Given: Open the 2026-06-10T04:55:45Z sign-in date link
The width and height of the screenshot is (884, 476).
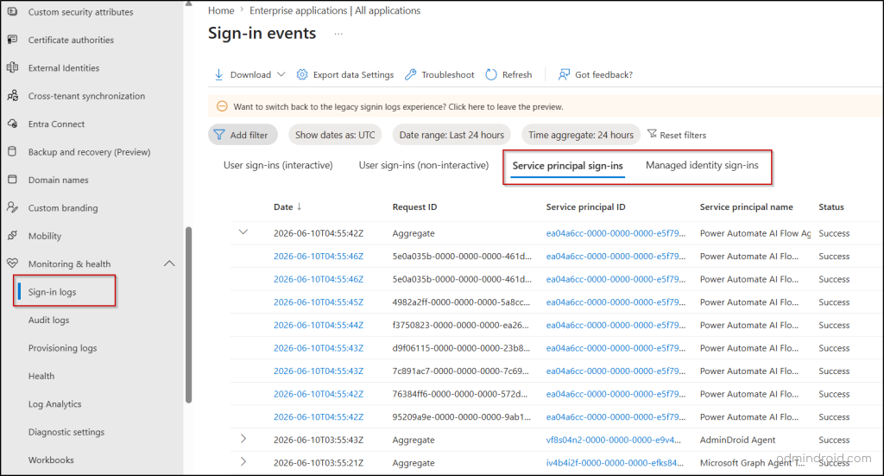Looking at the screenshot, I should (319, 301).
